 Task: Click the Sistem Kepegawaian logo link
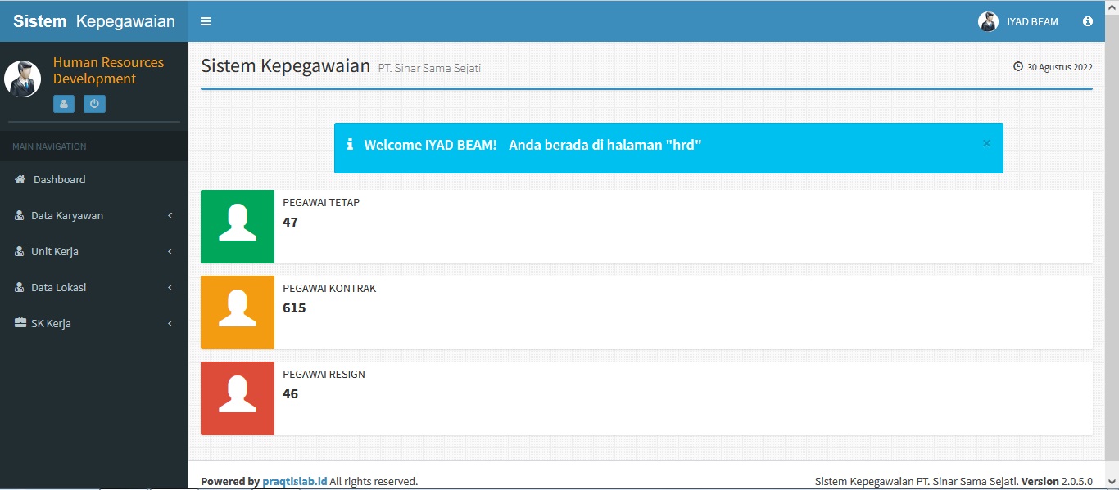(x=94, y=21)
